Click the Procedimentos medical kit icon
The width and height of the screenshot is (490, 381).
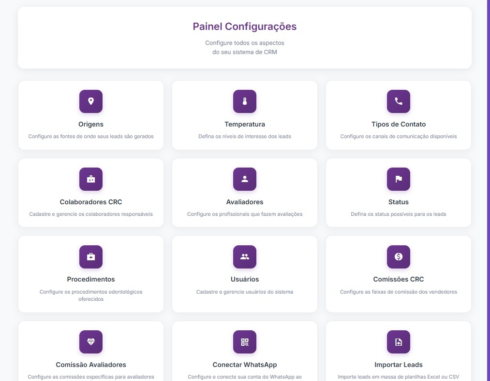tap(91, 257)
